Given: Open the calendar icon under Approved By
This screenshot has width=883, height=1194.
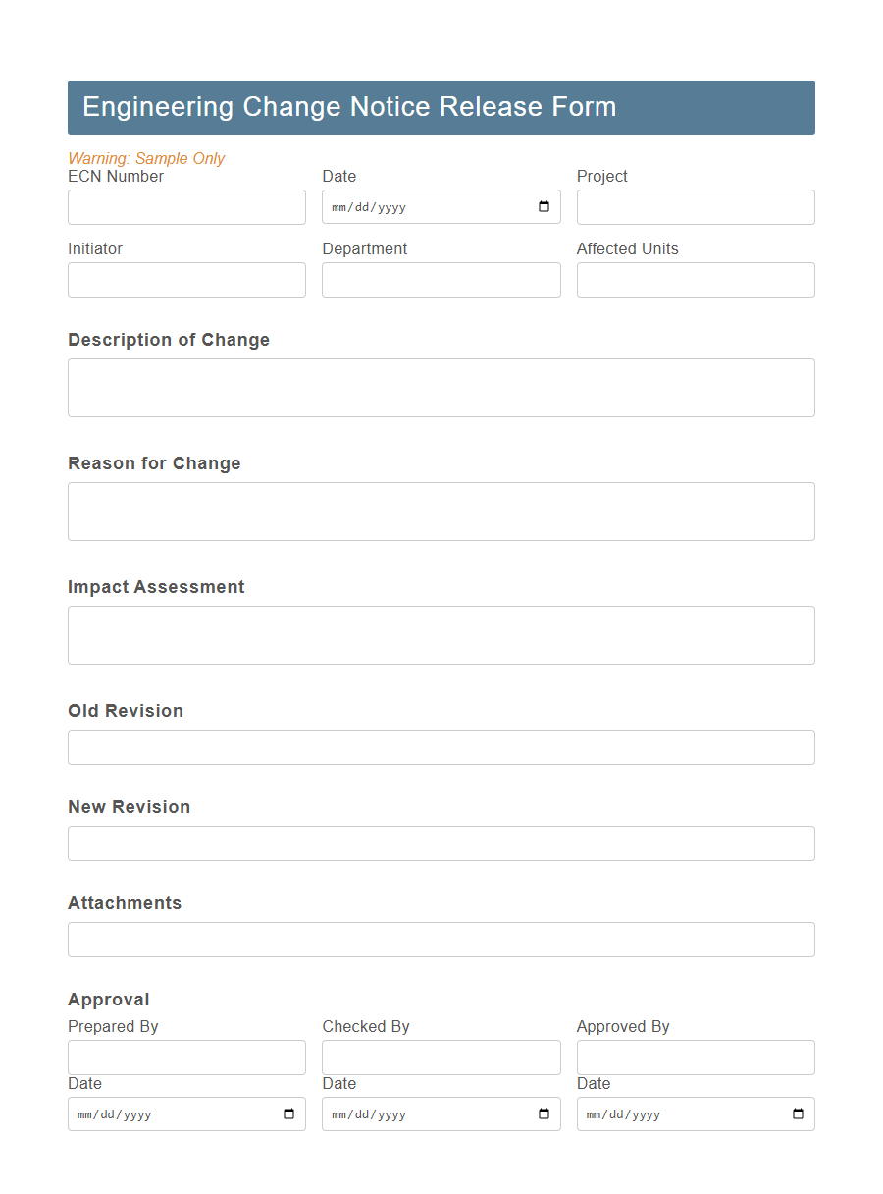Looking at the screenshot, I should [798, 1113].
